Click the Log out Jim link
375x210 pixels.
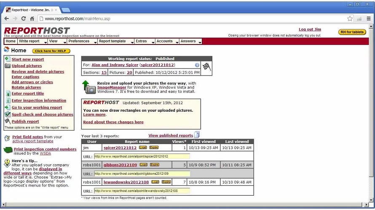tap(310, 29)
